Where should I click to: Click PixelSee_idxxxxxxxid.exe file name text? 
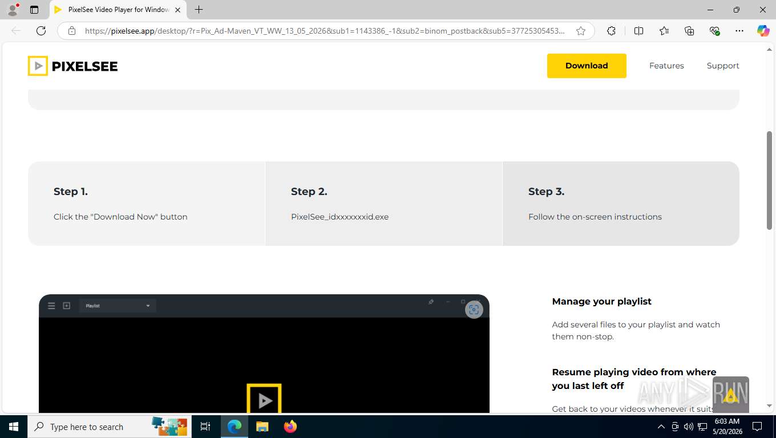click(x=340, y=217)
